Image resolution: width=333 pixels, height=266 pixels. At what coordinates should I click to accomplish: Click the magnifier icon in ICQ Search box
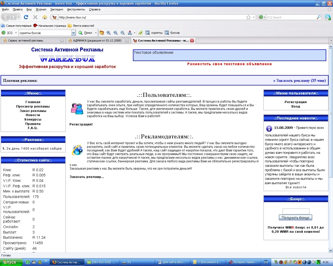(319, 17)
